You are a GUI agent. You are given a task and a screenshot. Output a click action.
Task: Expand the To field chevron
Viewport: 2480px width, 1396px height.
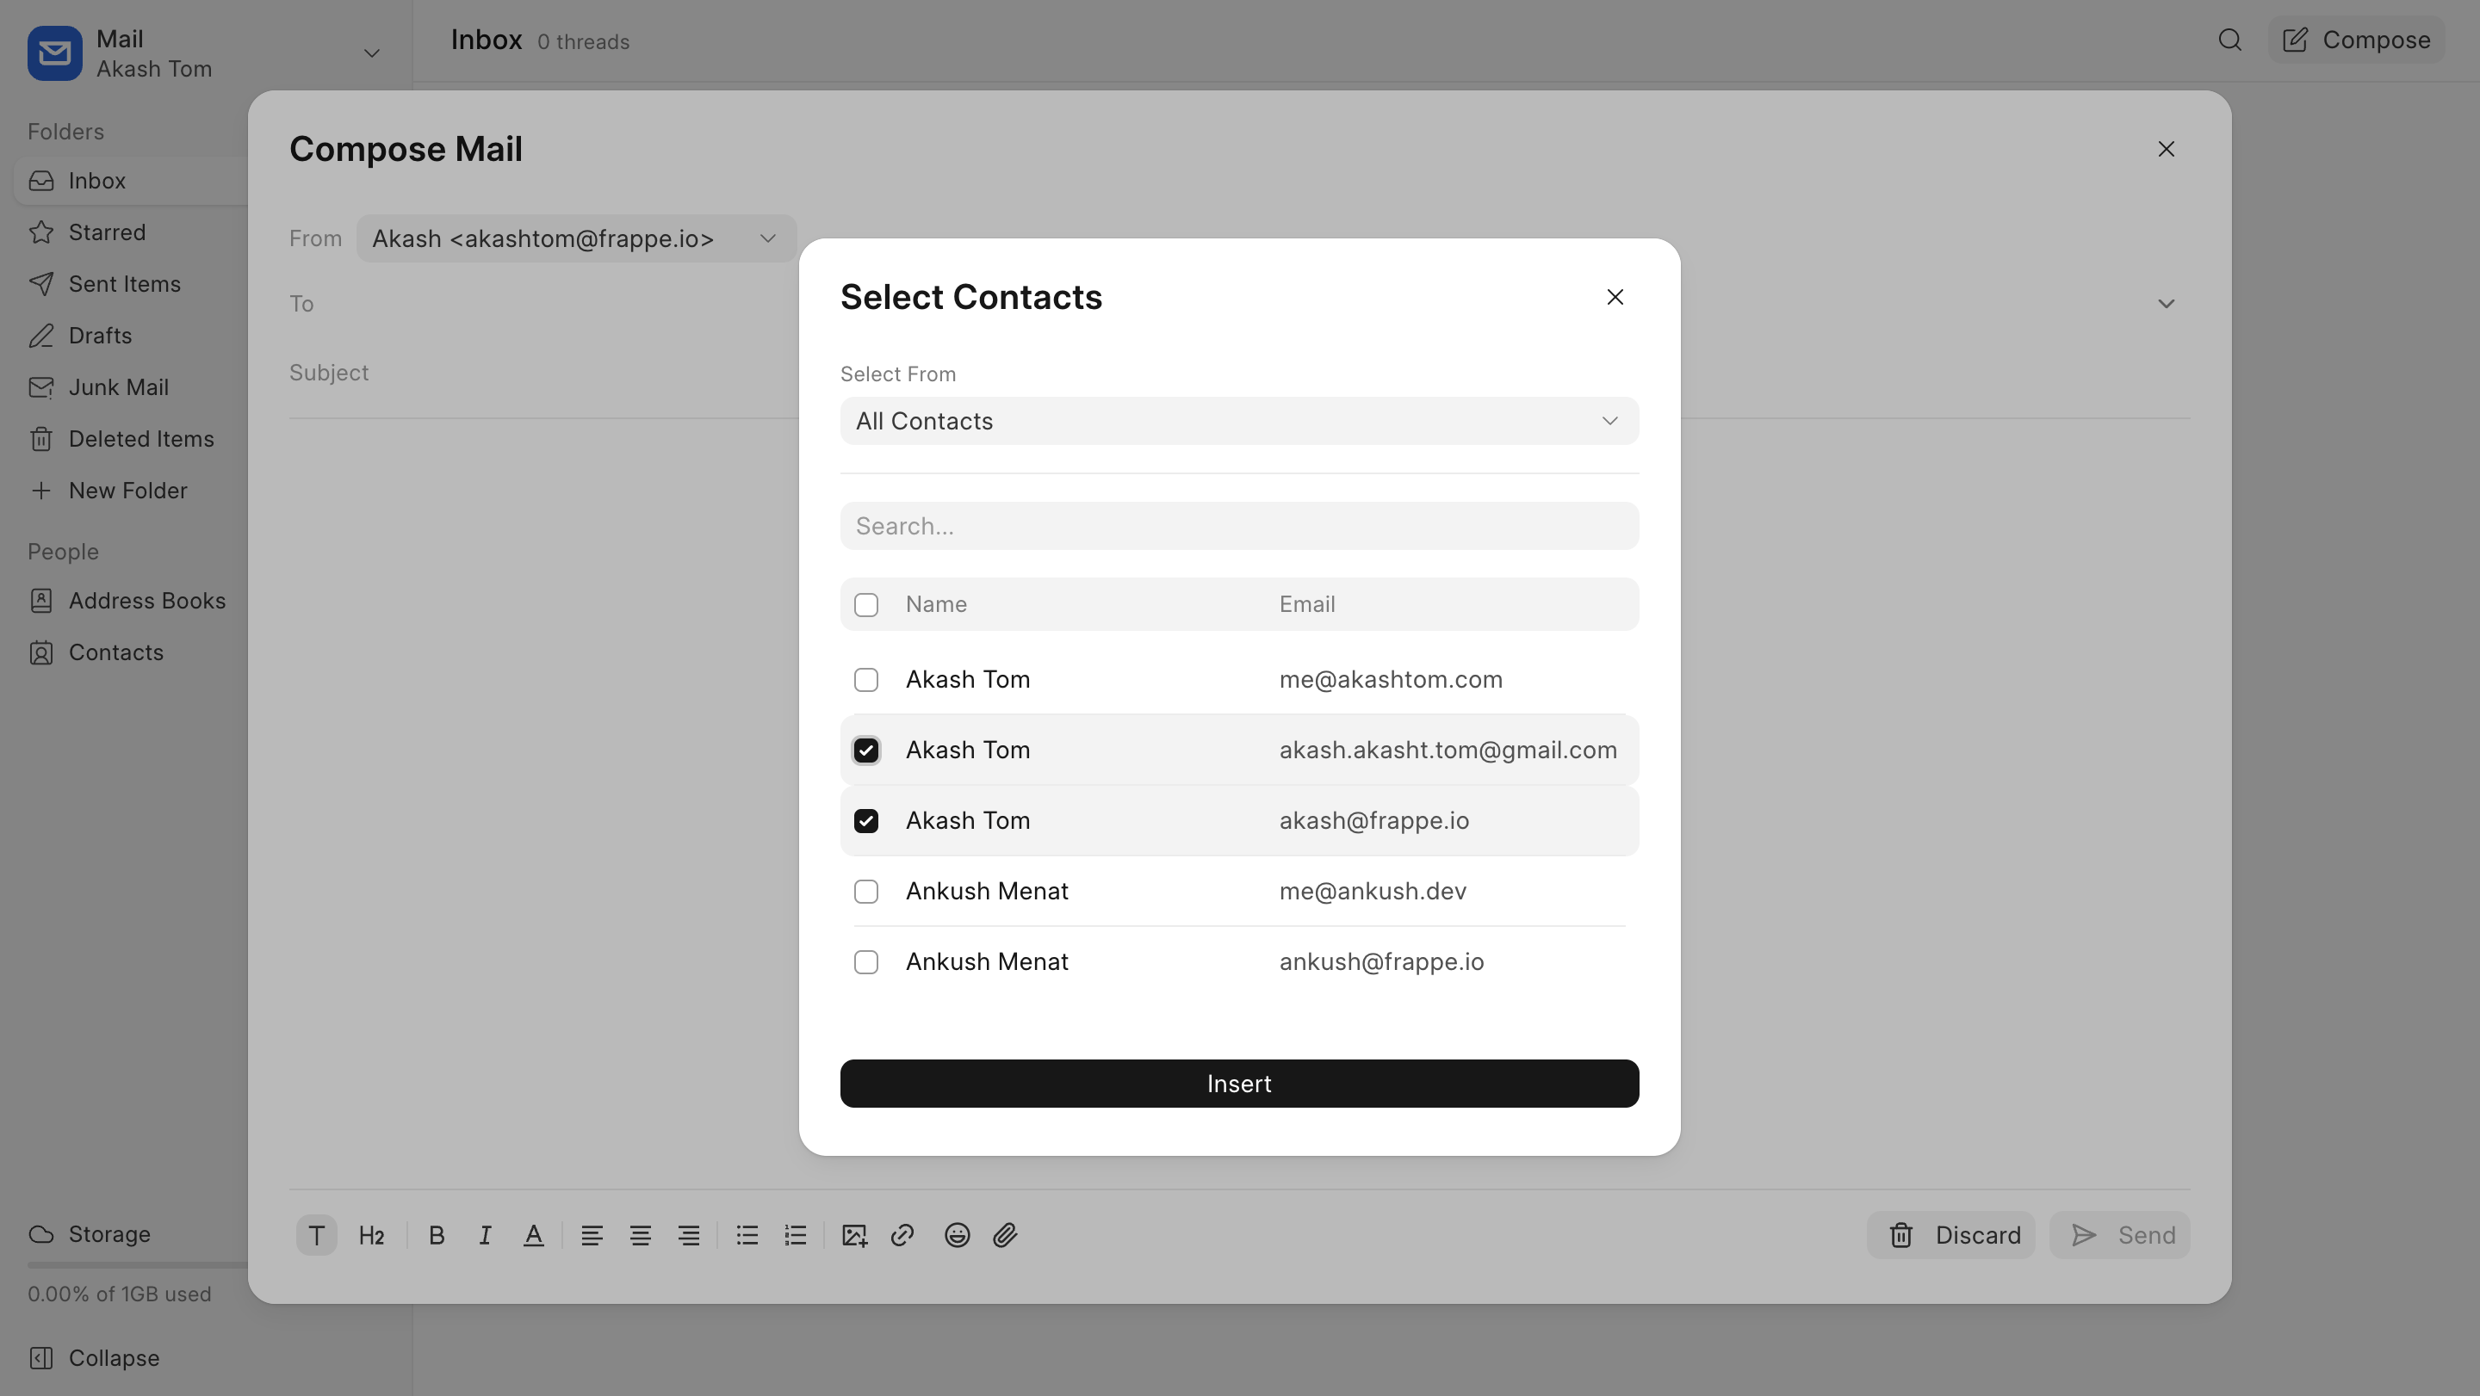pos(2165,304)
